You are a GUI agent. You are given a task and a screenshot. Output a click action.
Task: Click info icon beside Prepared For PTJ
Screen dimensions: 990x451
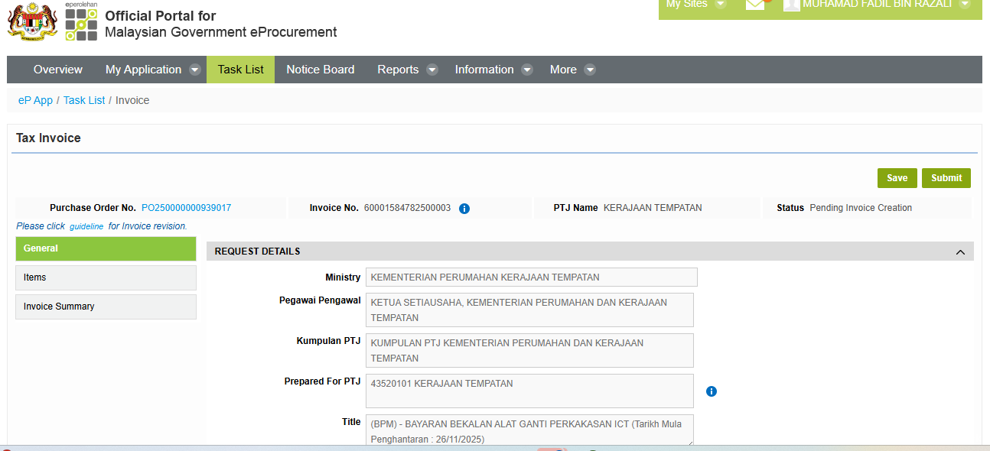(712, 391)
